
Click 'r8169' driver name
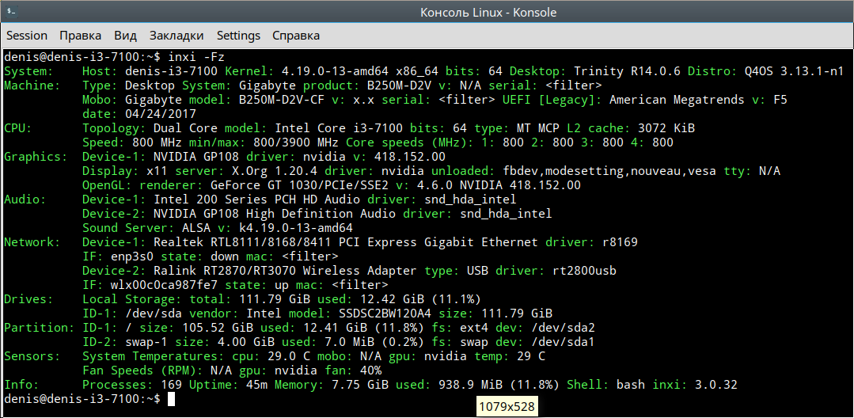pos(620,242)
